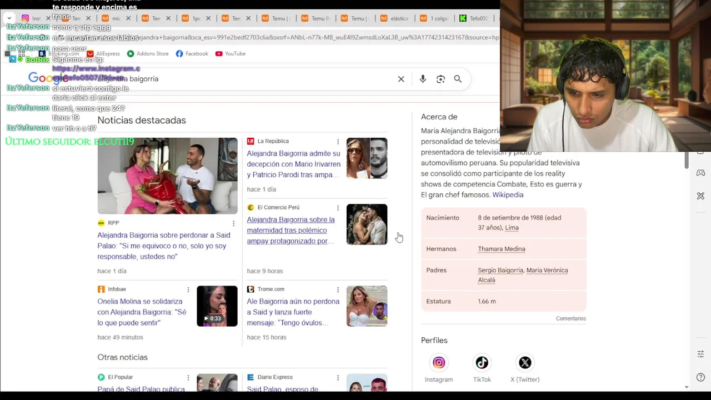The height and width of the screenshot is (400, 711).
Task: Open the Lima birthplace link
Action: [512, 228]
